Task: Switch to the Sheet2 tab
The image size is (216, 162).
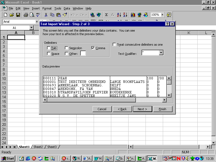Action: click(38, 147)
